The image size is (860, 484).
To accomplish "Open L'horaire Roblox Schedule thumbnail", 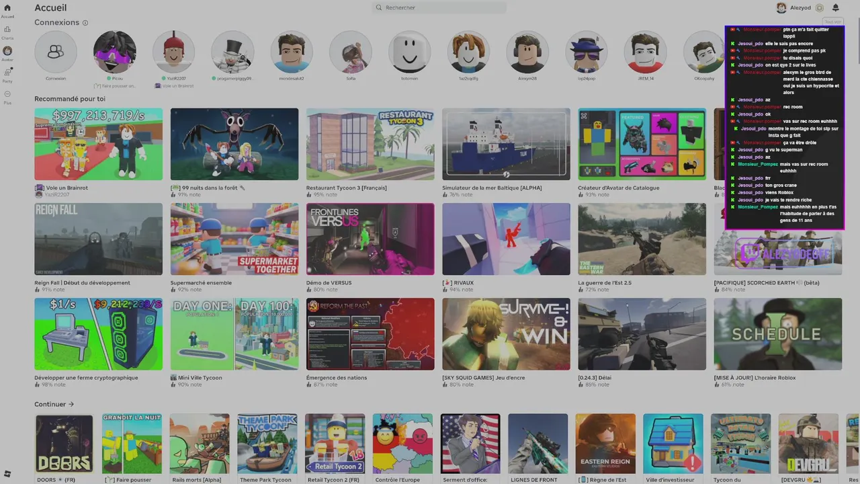I will click(x=777, y=333).
